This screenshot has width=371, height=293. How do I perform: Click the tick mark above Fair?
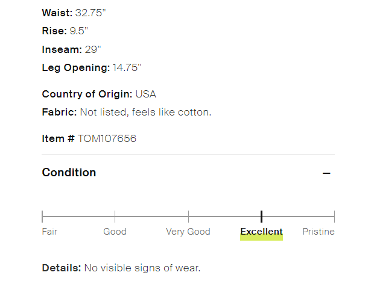pos(42,216)
